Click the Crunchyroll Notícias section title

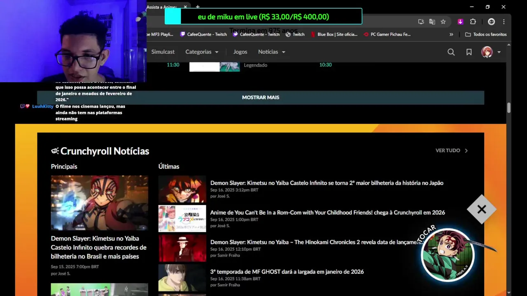105,151
